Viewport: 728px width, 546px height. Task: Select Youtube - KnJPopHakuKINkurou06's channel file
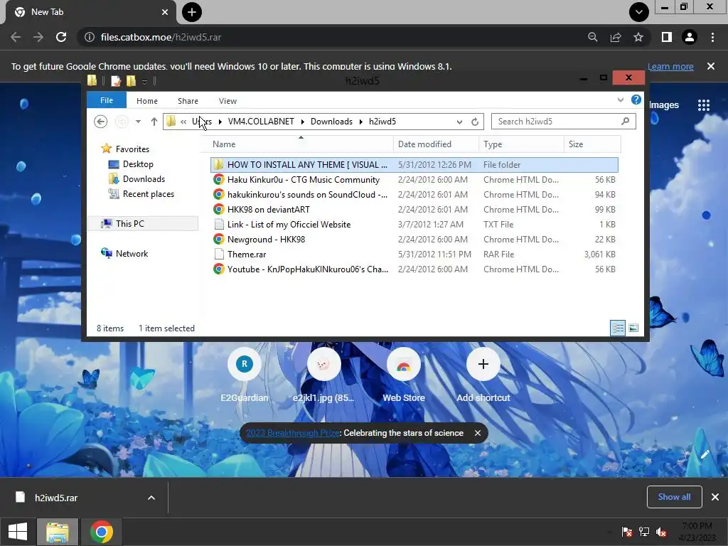tap(414, 269)
